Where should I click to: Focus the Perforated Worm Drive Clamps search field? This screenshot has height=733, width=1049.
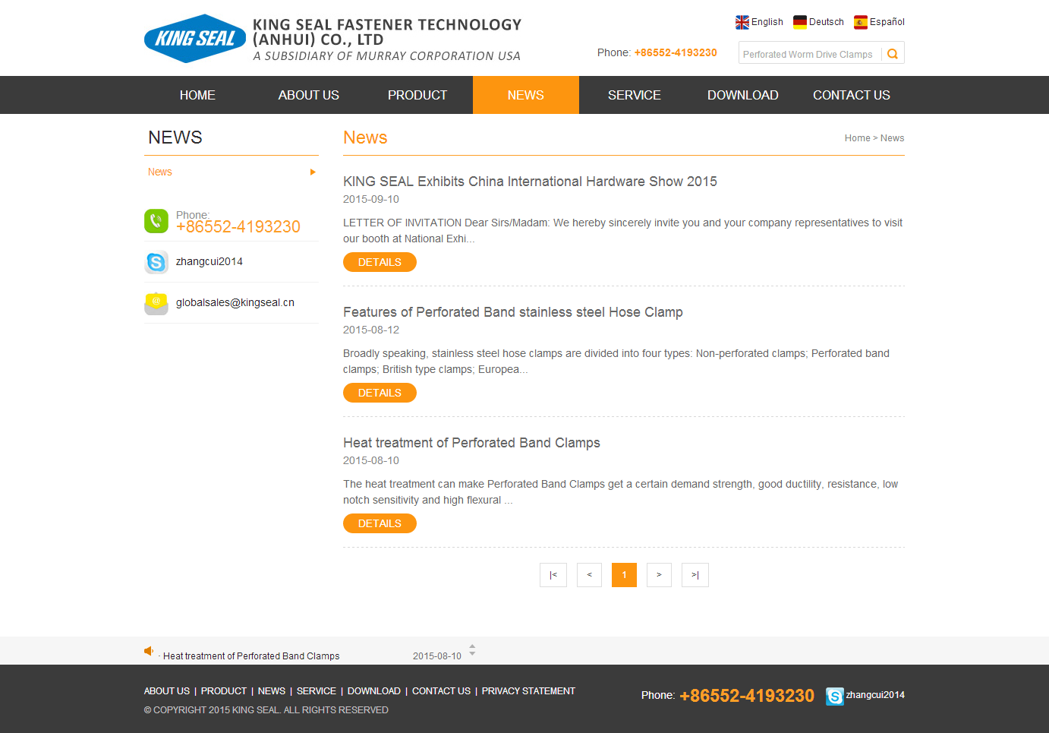[809, 53]
